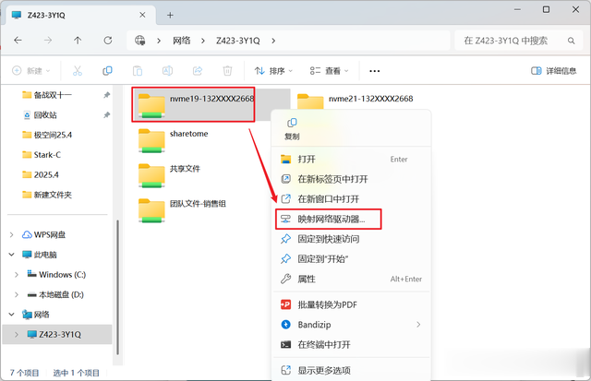Select the 共享文件 folder
This screenshot has height=381, width=591.
(169, 175)
